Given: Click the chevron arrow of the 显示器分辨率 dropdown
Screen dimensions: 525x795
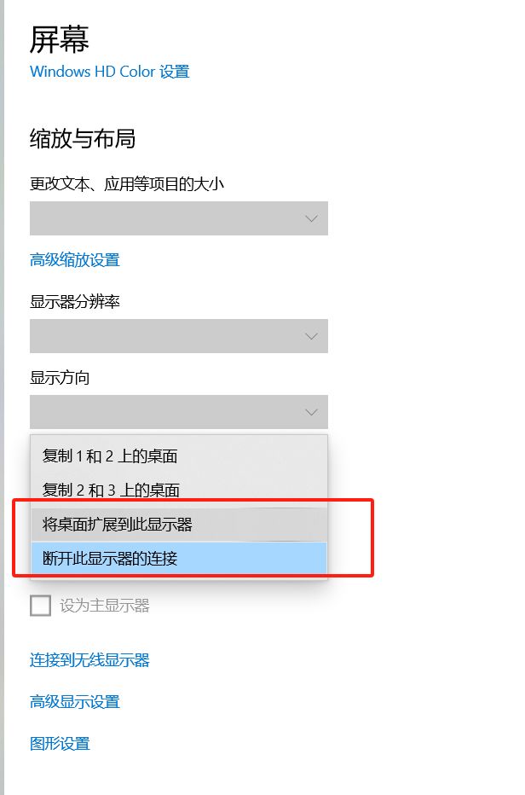Looking at the screenshot, I should point(311,337).
